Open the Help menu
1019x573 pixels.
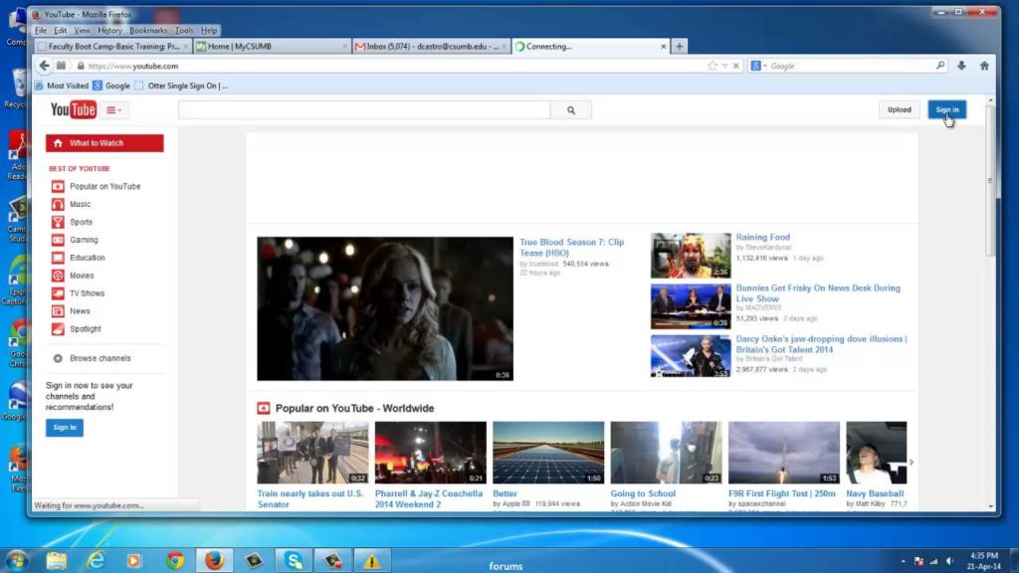[x=209, y=31]
